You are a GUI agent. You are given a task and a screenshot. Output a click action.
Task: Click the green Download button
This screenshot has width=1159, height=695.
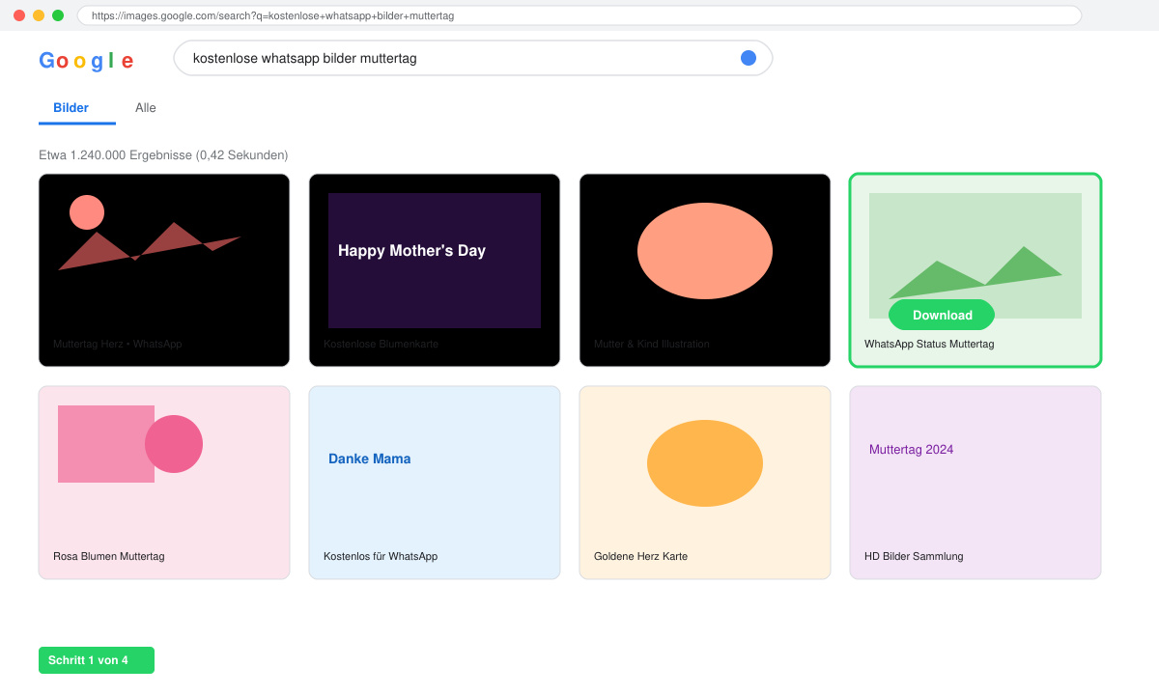tap(942, 315)
